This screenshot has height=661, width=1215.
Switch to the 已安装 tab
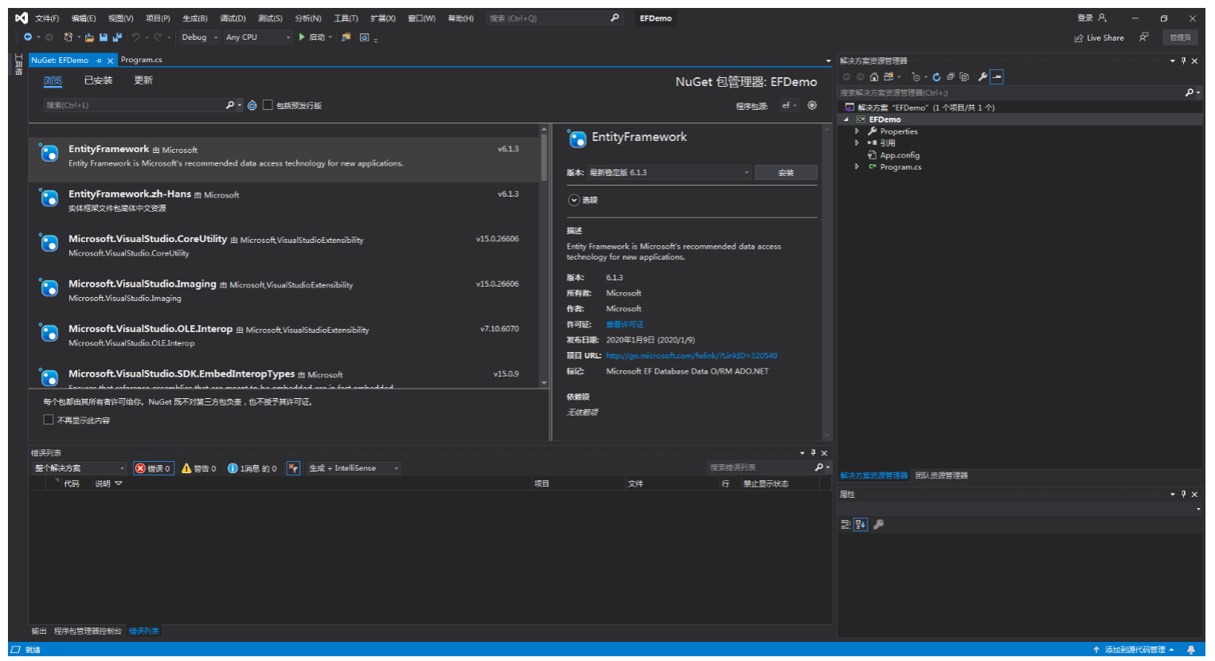click(98, 80)
